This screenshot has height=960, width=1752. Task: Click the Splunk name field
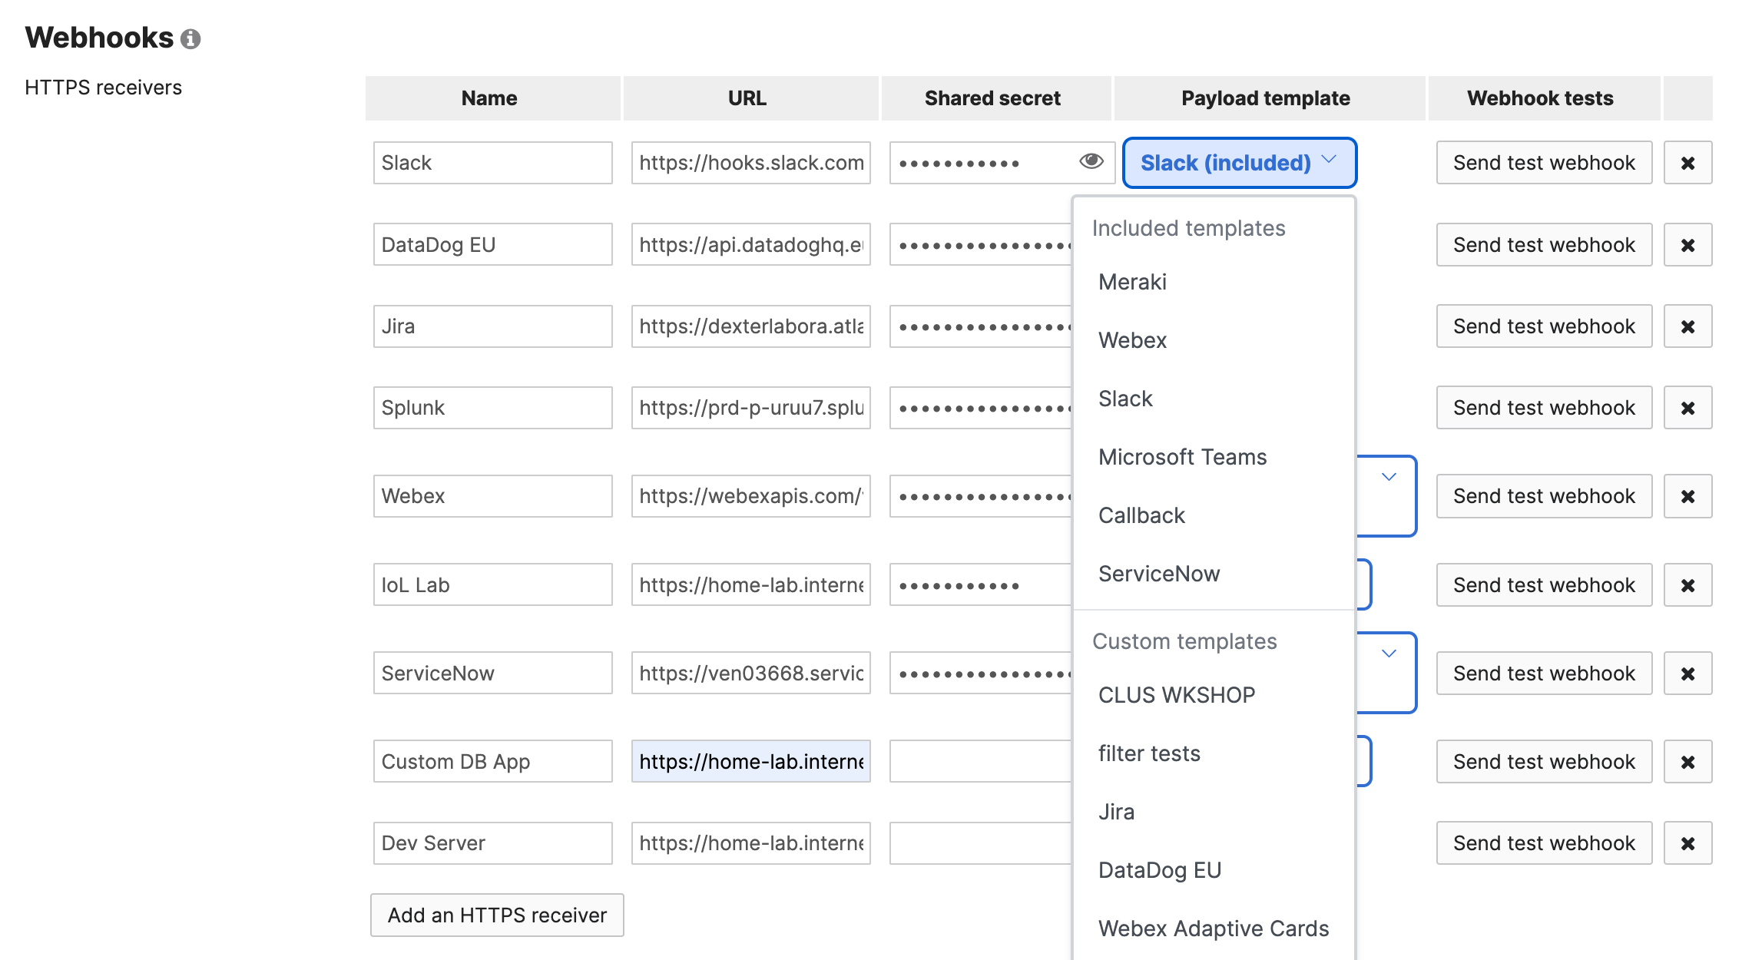point(492,407)
